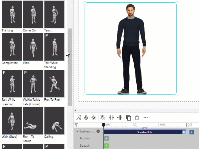Select the Compliment action thumbnail
This screenshot has height=149, width=199.
12,47
